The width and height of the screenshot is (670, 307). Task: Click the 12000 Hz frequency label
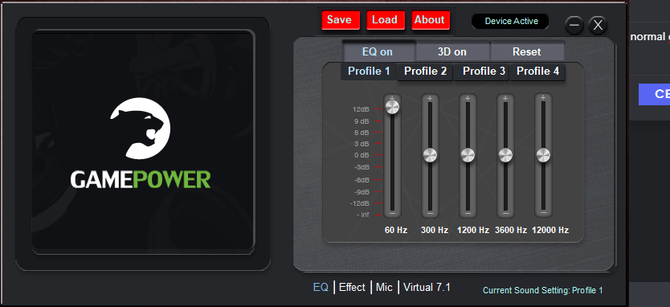click(x=550, y=230)
